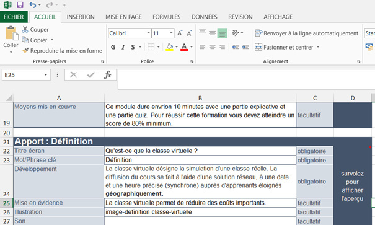This screenshot has height=225, width=375.
Task: Center text horizontally in cell
Action: (x=212, y=47)
